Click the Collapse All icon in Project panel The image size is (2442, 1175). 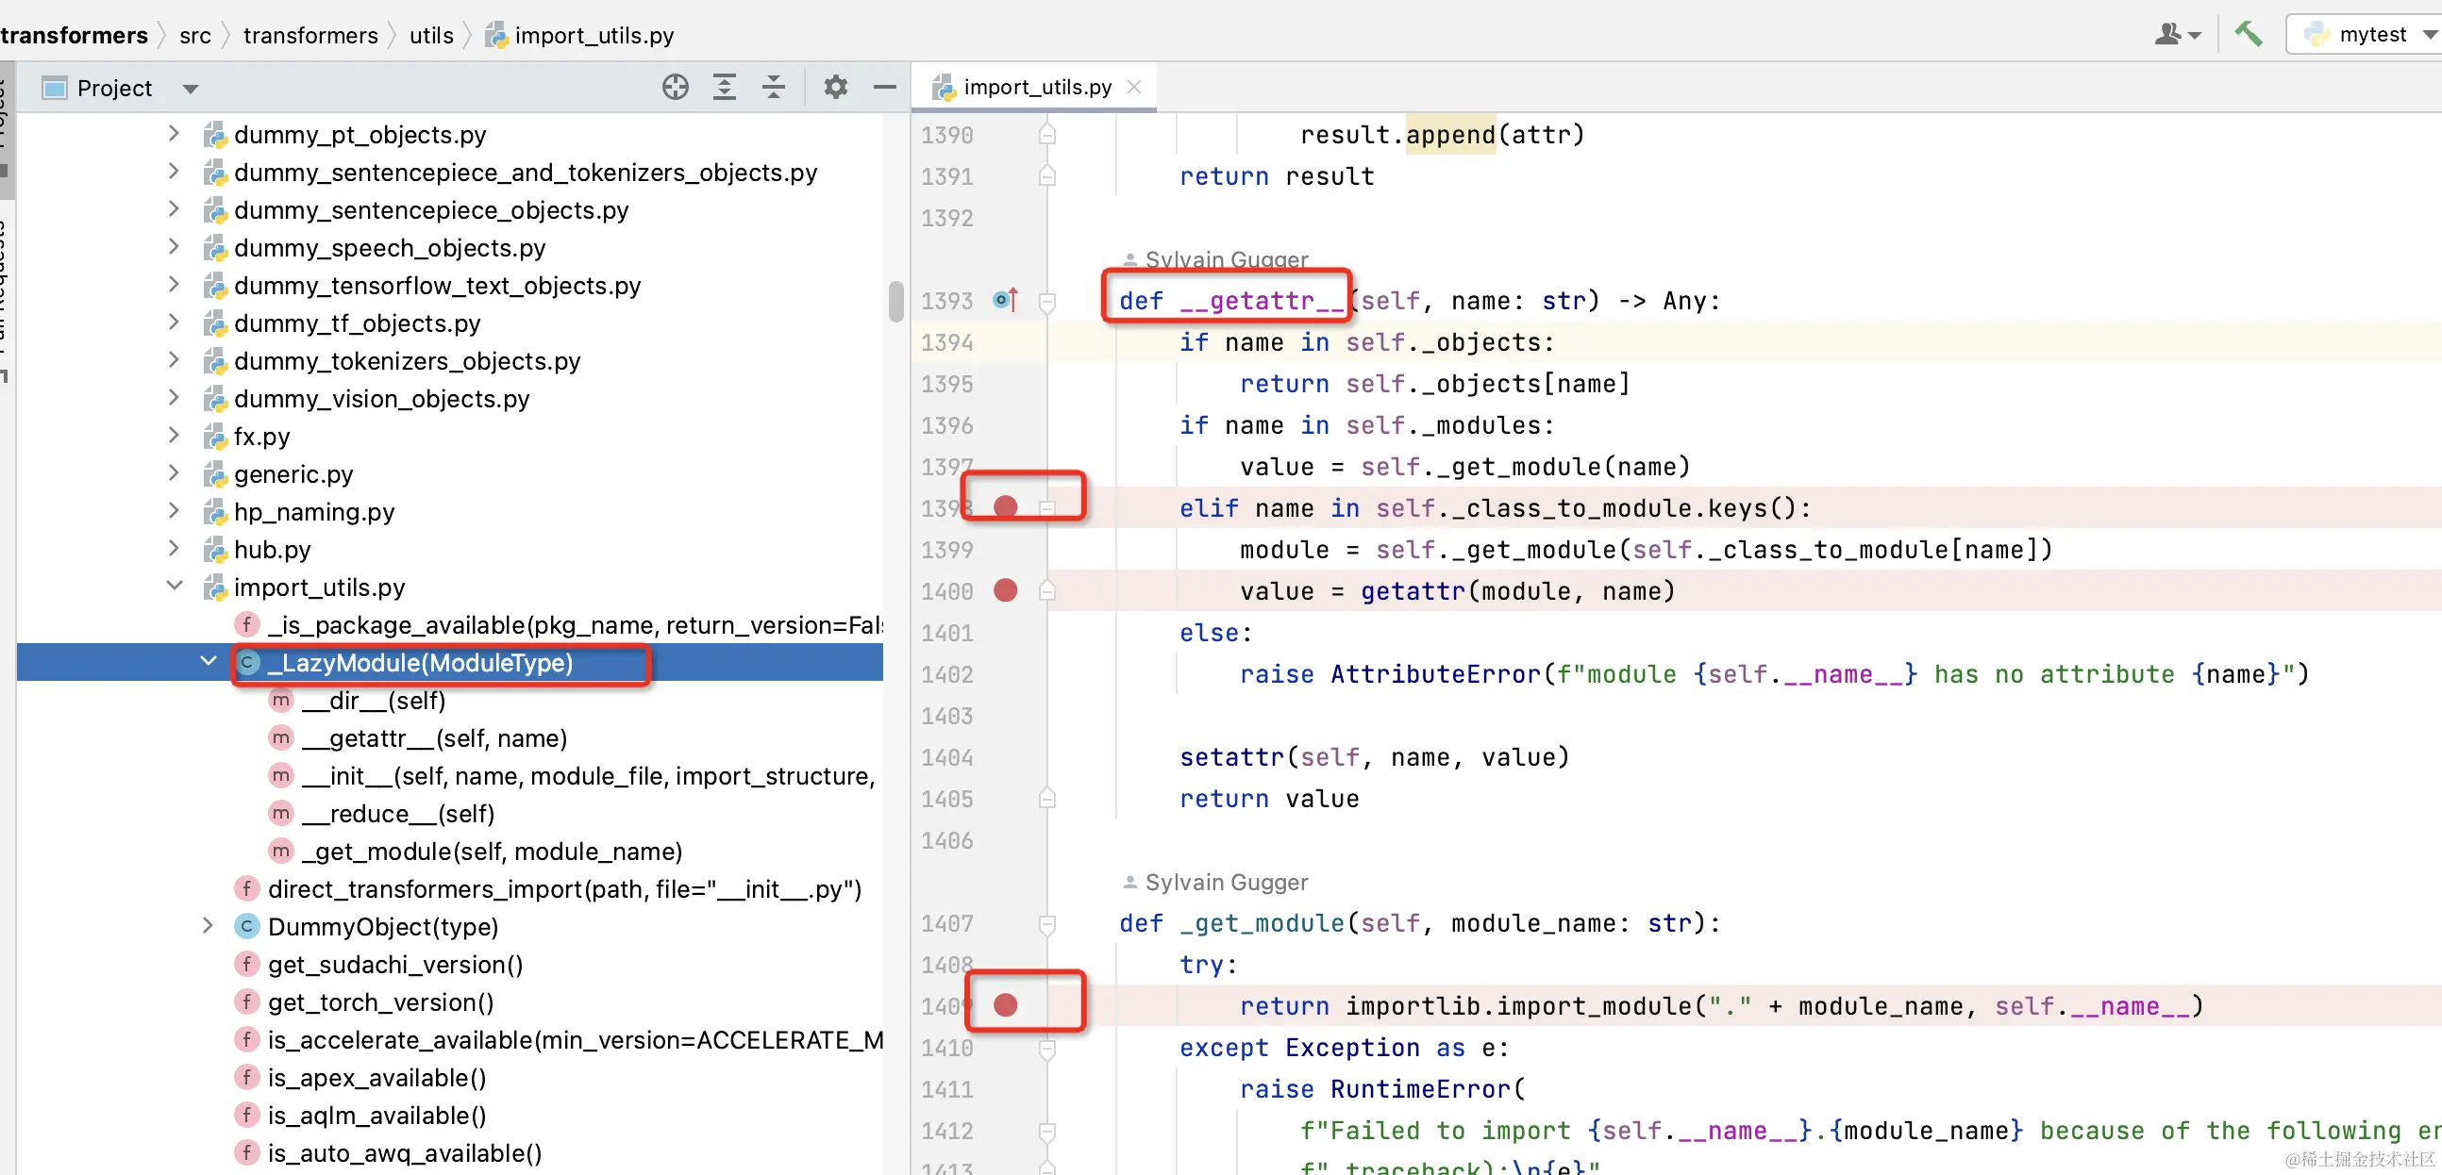click(x=774, y=87)
